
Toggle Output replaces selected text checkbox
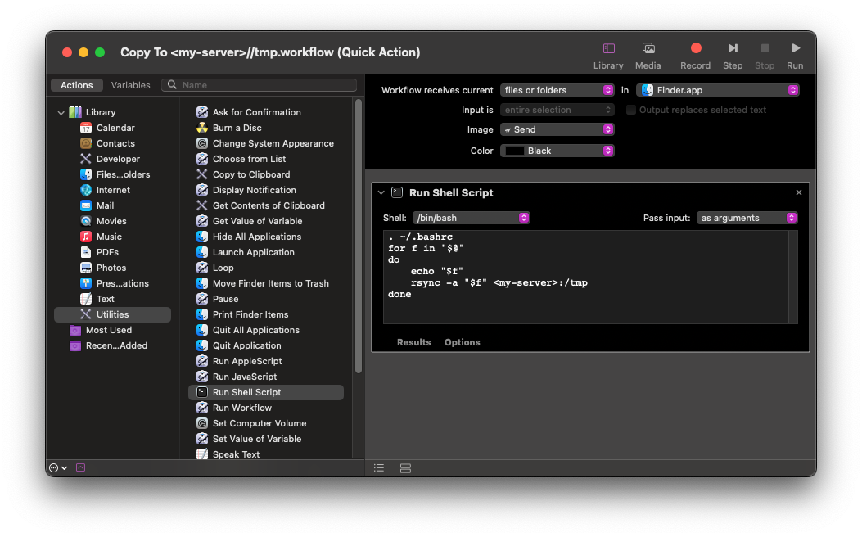tap(631, 110)
